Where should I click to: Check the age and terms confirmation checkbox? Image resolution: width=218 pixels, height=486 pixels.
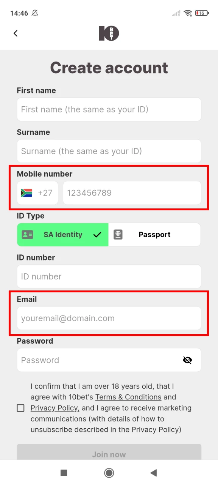(x=21, y=408)
